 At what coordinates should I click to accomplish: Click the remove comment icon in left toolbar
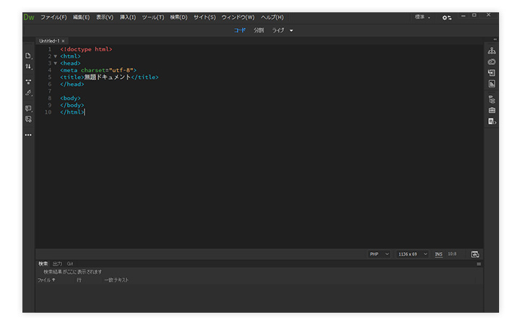pyautogui.click(x=28, y=119)
